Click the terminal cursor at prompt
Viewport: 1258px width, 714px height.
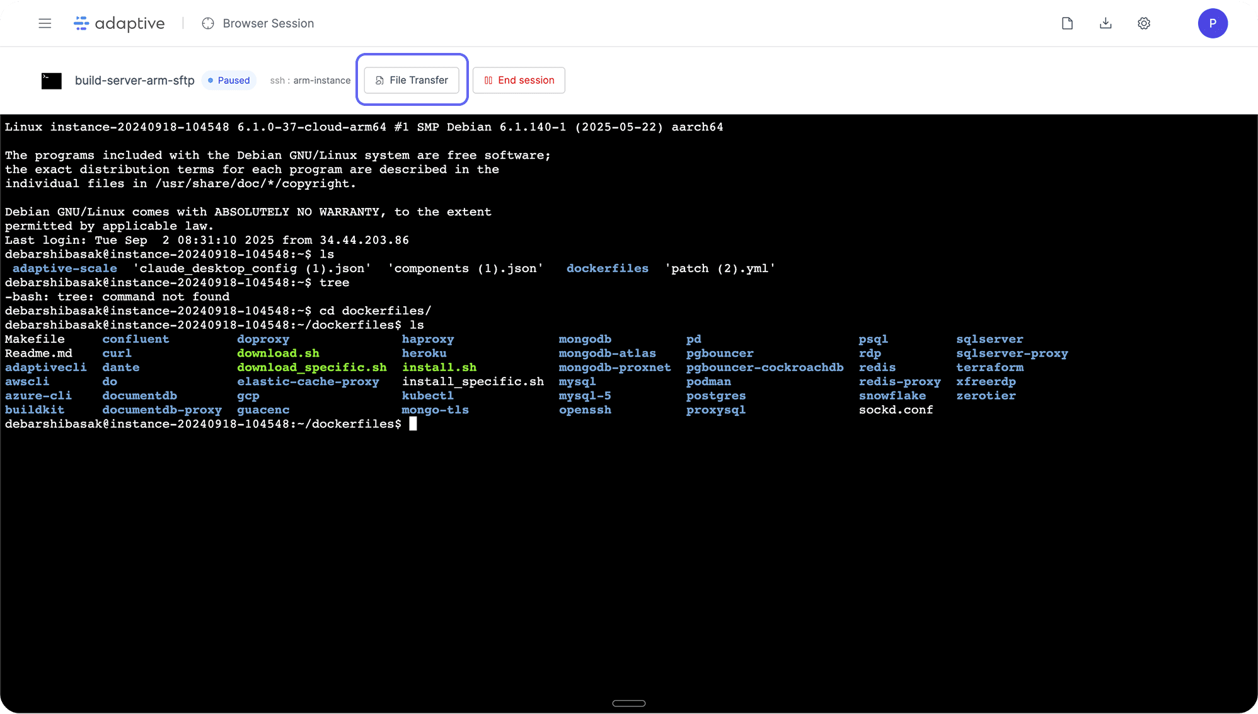[x=413, y=424]
